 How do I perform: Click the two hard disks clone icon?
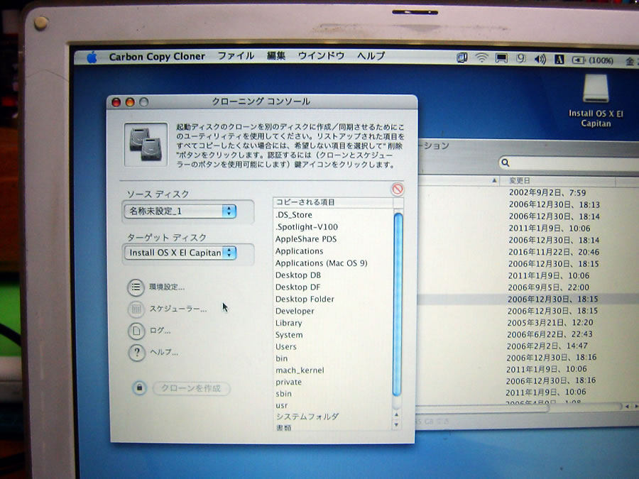[146, 145]
